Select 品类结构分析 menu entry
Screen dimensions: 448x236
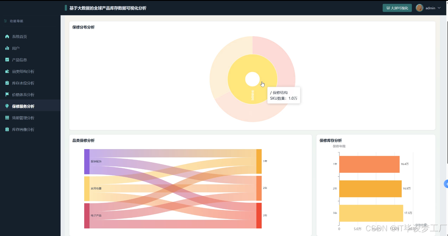(30, 71)
